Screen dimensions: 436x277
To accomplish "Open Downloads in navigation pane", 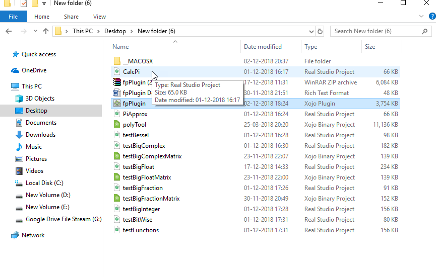I will 40,135.
